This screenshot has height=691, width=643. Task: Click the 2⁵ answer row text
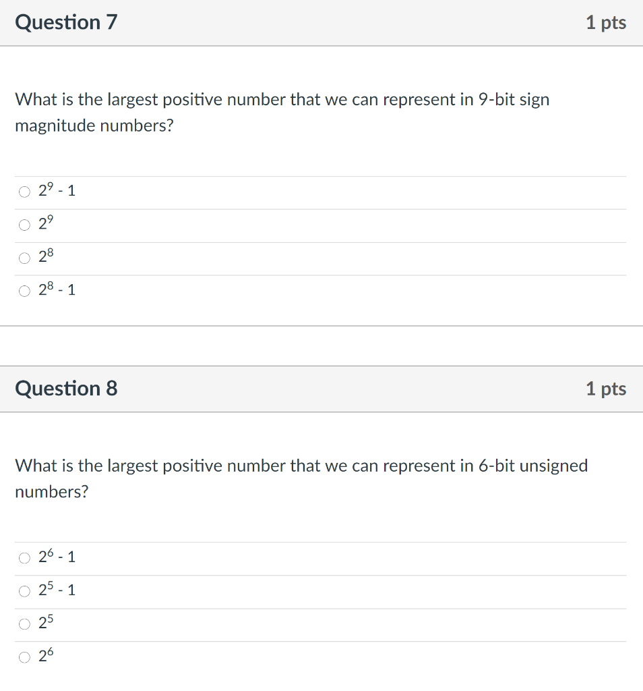[46, 623]
